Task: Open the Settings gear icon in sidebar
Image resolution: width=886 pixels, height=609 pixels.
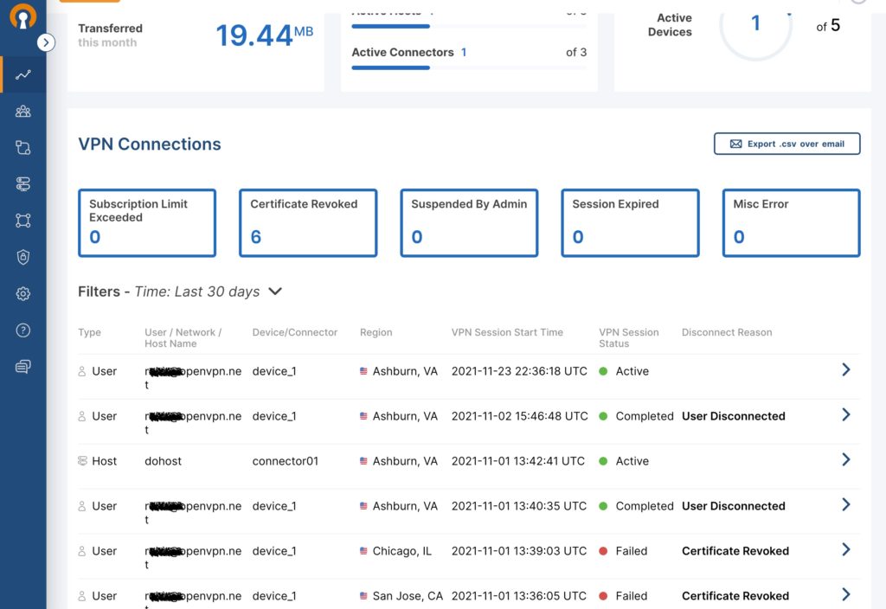Action: pos(23,294)
